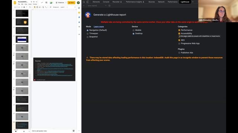Viewport: 238px width, 133px height.
Task: Open the Recorder tab
Action: [x=117, y=2]
